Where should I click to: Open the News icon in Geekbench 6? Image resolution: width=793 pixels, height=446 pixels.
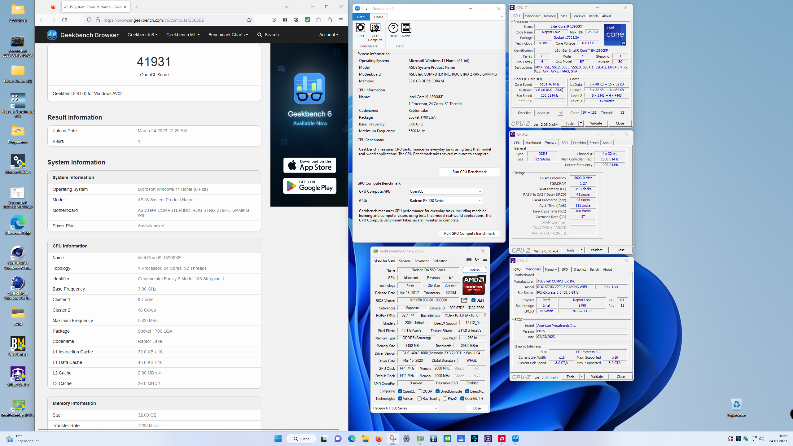pos(406,30)
